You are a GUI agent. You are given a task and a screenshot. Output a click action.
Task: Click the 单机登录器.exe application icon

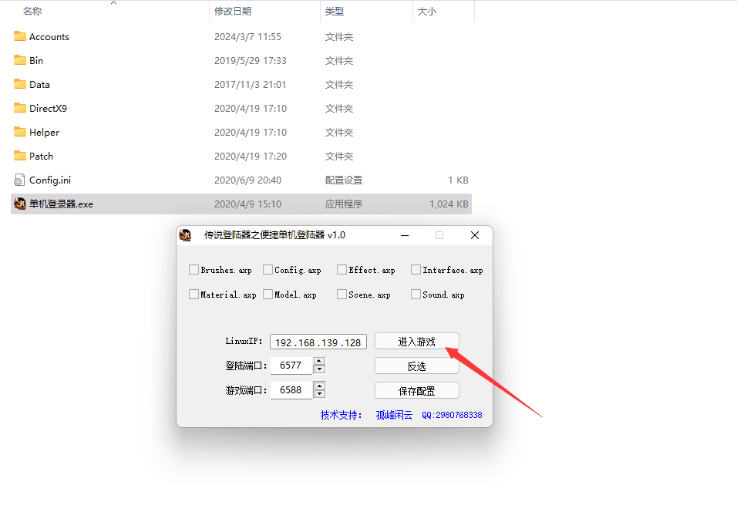[x=20, y=204]
